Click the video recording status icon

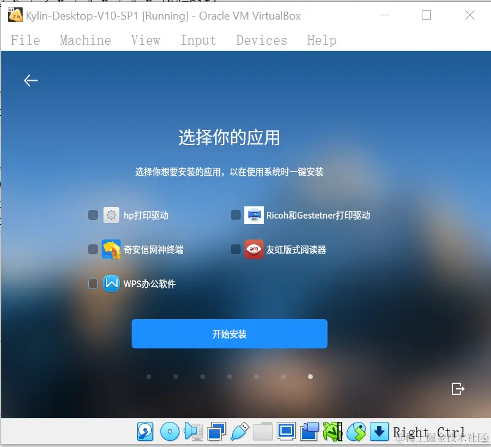pos(309,432)
